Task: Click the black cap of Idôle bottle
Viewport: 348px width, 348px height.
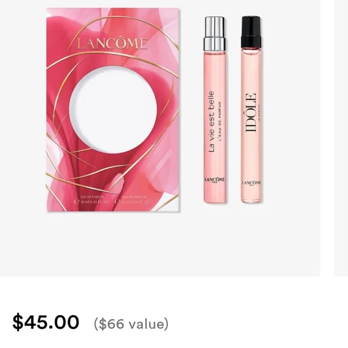Action: pyautogui.click(x=251, y=32)
